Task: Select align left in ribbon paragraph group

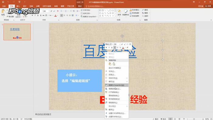Action: [x=61, y=15]
